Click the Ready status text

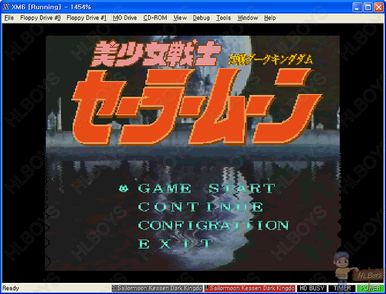(x=11, y=288)
